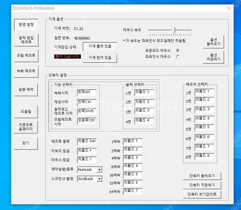Open the 조합 매크로 section

[x=26, y=55]
